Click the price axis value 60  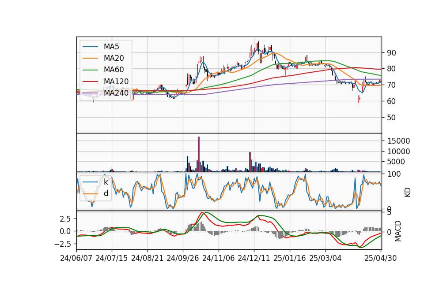pos(391,101)
